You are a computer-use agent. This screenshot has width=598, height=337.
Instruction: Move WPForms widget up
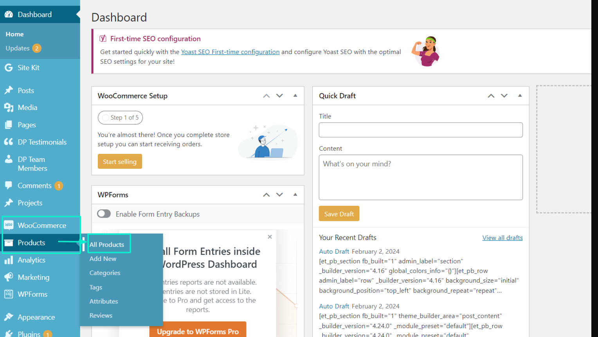267,195
